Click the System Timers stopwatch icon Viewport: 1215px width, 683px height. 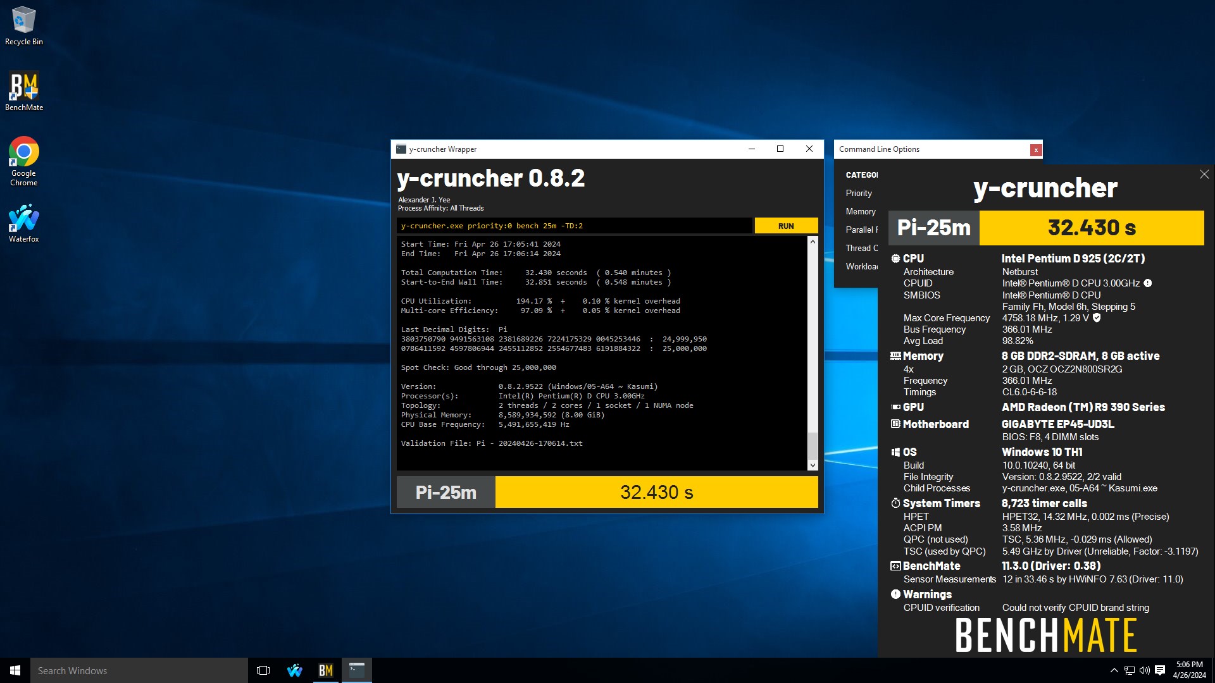(895, 503)
